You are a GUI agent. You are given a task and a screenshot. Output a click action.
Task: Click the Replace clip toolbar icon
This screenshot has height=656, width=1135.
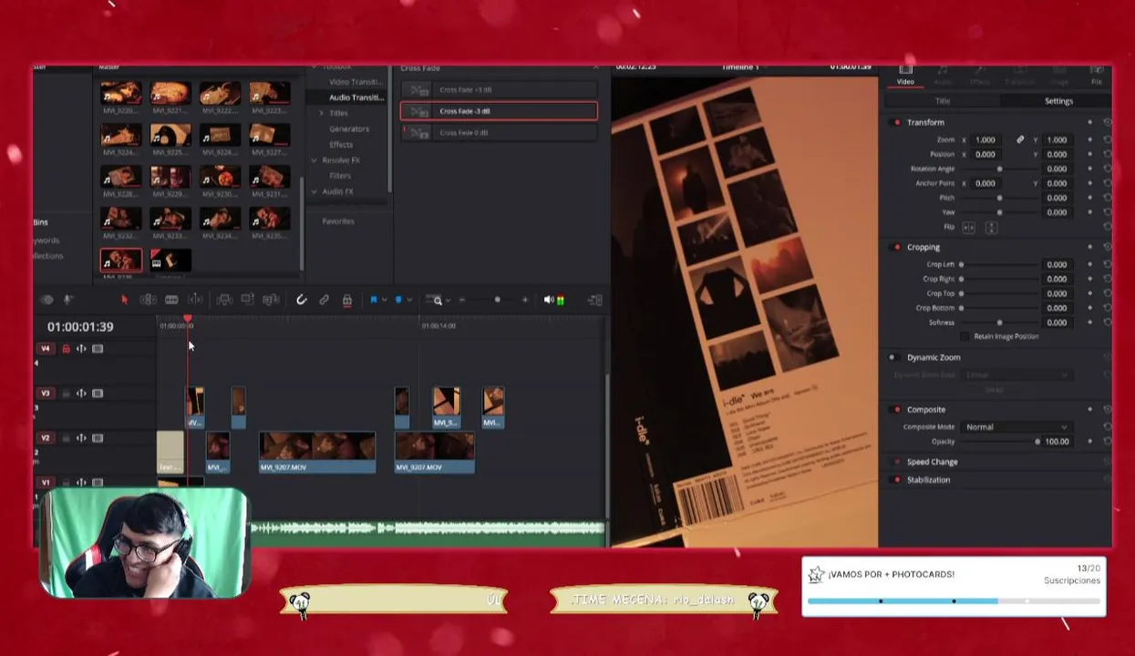pyautogui.click(x=271, y=300)
